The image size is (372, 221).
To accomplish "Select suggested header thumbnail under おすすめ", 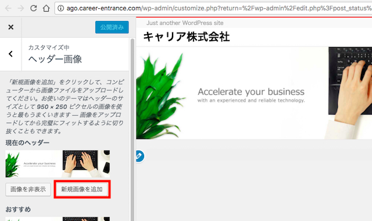I will pos(58,219).
